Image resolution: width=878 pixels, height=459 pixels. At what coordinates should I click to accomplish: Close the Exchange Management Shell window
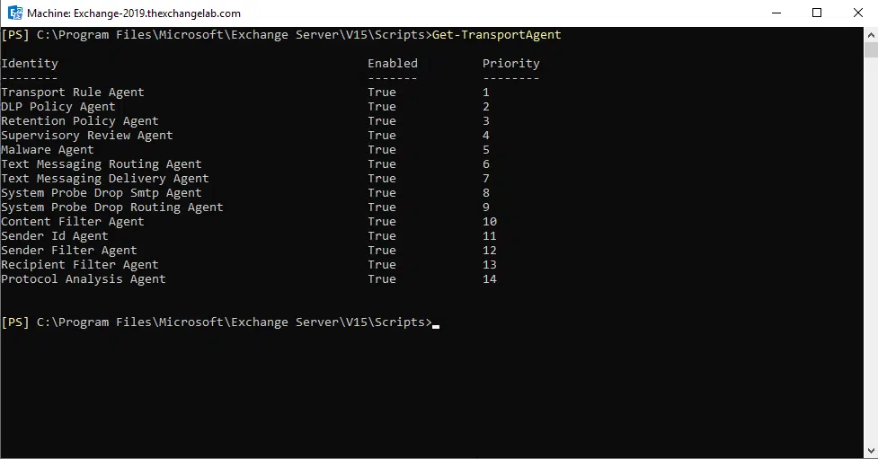[x=858, y=13]
